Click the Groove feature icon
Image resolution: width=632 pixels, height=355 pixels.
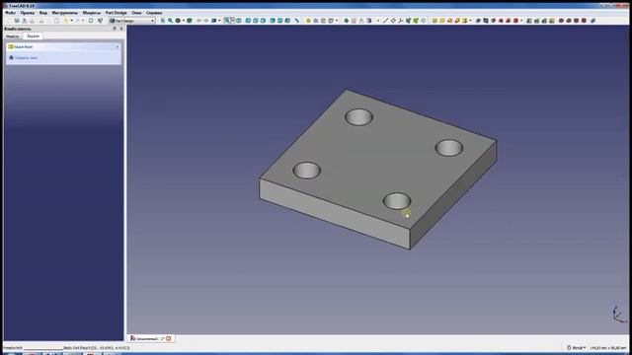(x=494, y=20)
